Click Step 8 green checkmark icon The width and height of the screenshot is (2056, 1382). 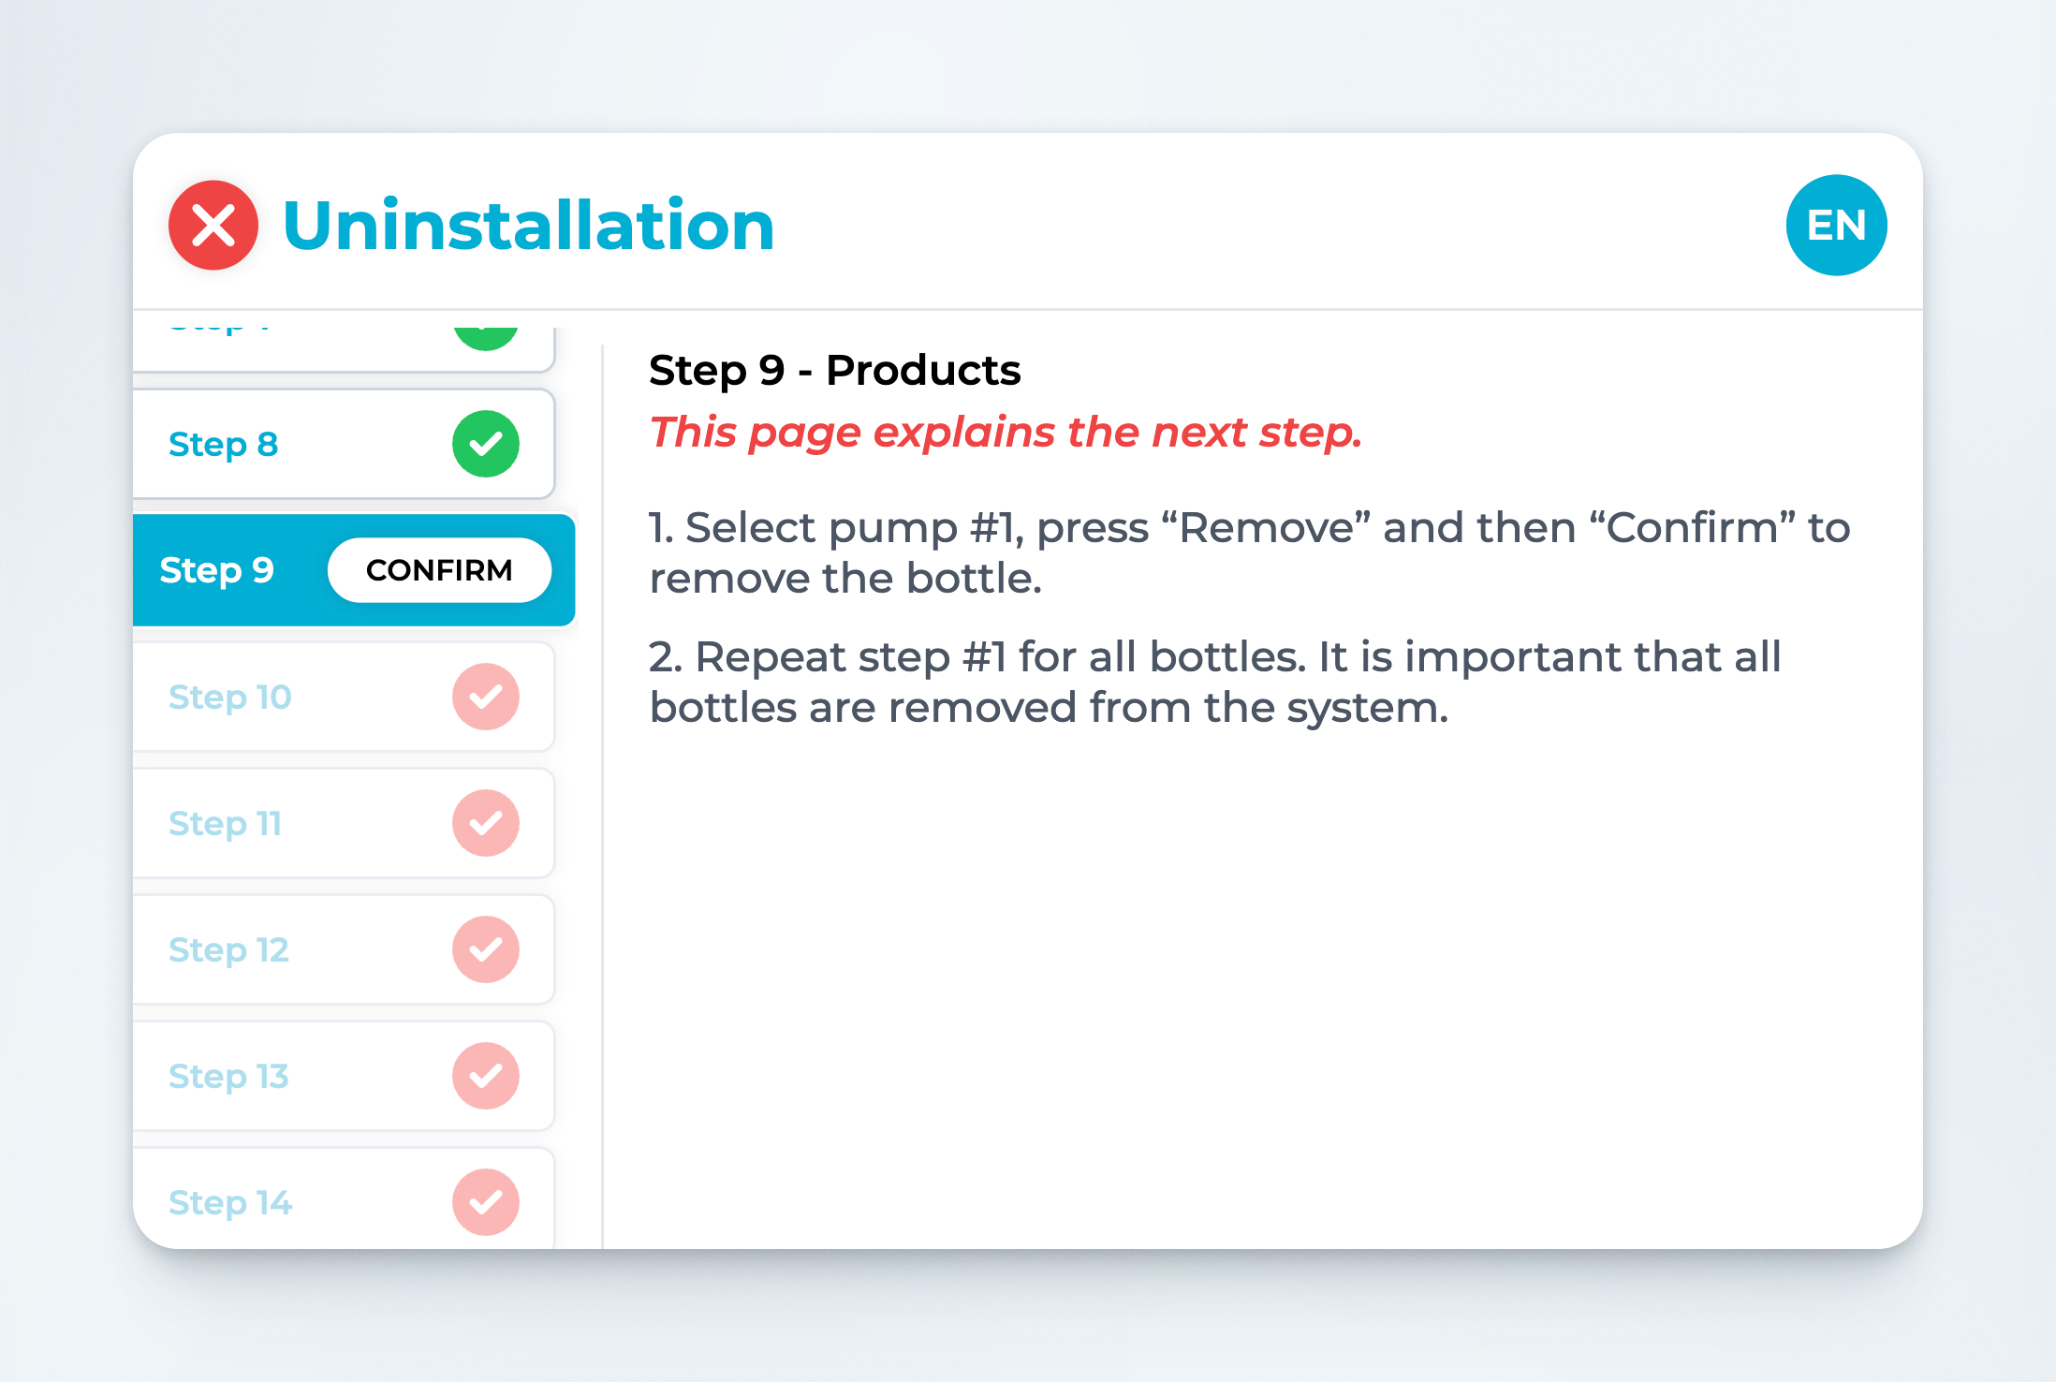click(485, 444)
